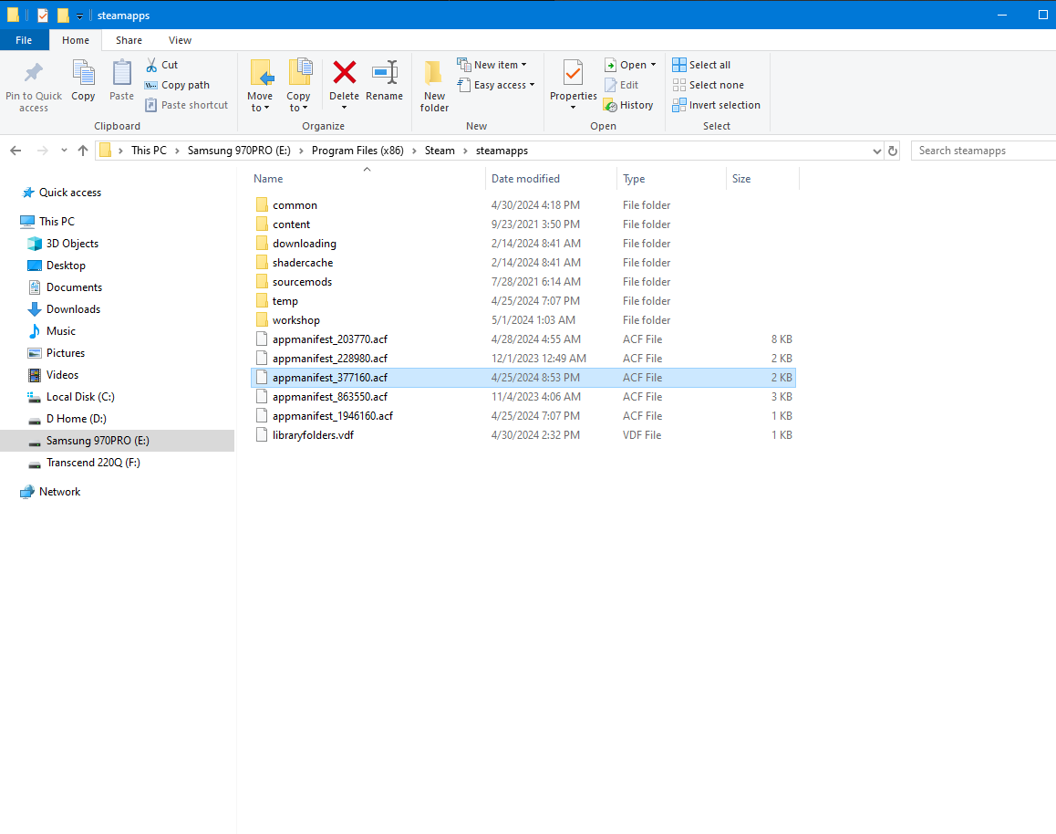
Task: Click the Delete red X icon
Action: pos(344,73)
